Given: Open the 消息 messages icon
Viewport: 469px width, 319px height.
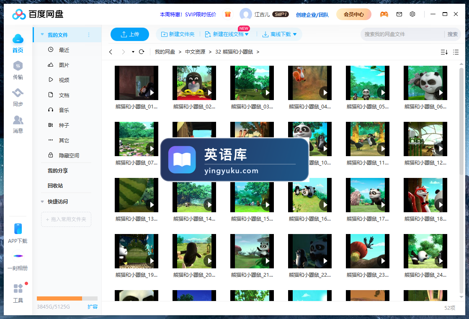Looking at the screenshot, I should click(x=18, y=120).
